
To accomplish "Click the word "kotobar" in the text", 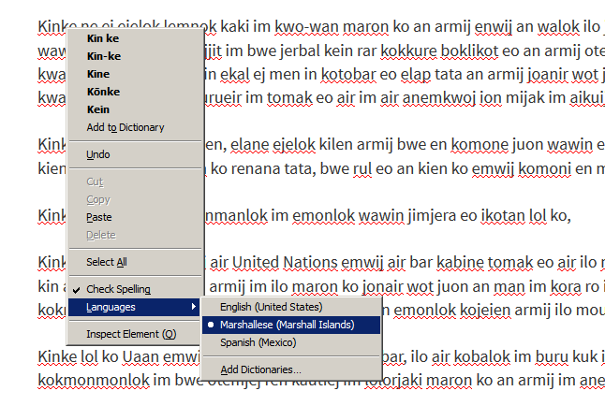I will [348, 75].
